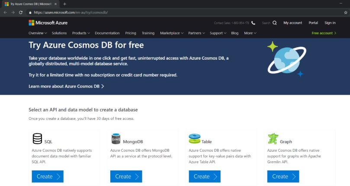The height and width of the screenshot is (186, 350).
Task: Expand the More dropdown
Action: pos(250,33)
